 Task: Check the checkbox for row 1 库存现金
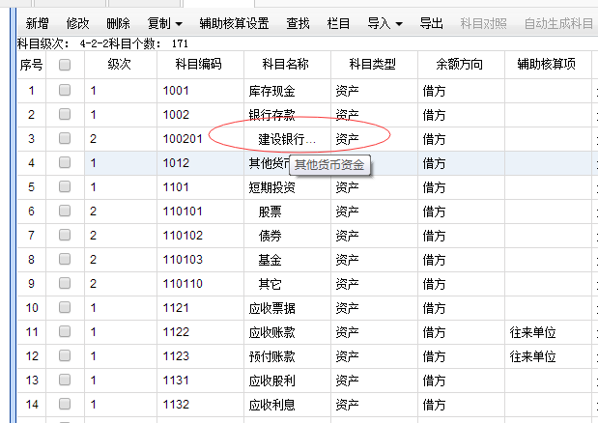click(x=65, y=91)
